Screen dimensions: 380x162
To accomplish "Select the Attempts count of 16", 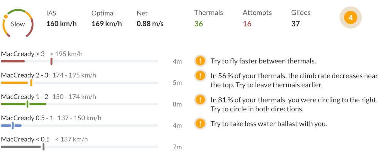I will click(247, 24).
